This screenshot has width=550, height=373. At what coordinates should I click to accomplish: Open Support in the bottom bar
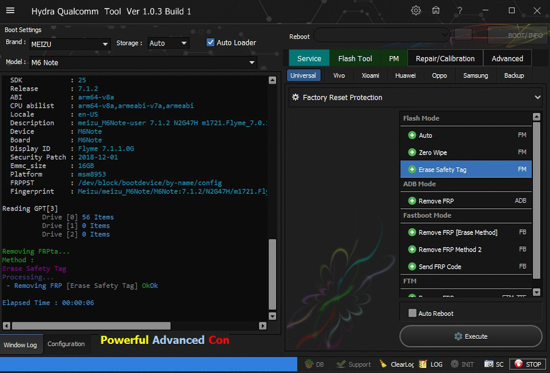click(353, 364)
